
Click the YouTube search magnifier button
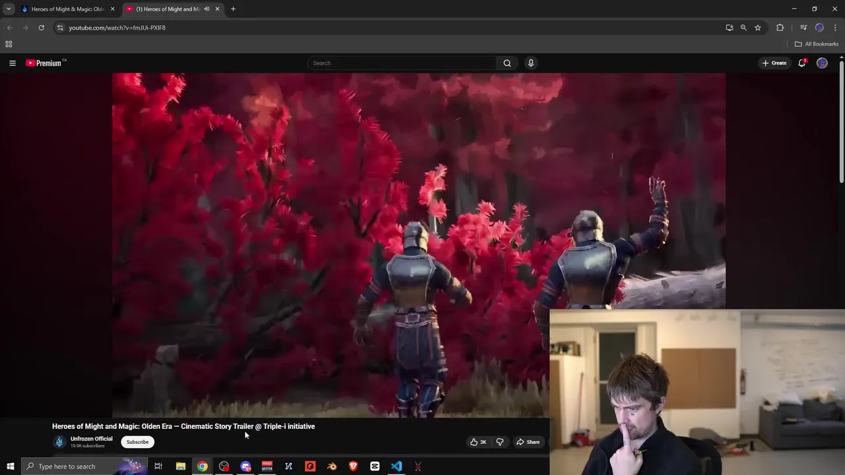tap(507, 63)
